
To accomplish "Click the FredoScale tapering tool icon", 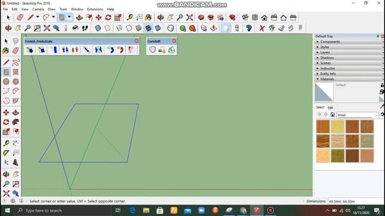I will point(54,50).
